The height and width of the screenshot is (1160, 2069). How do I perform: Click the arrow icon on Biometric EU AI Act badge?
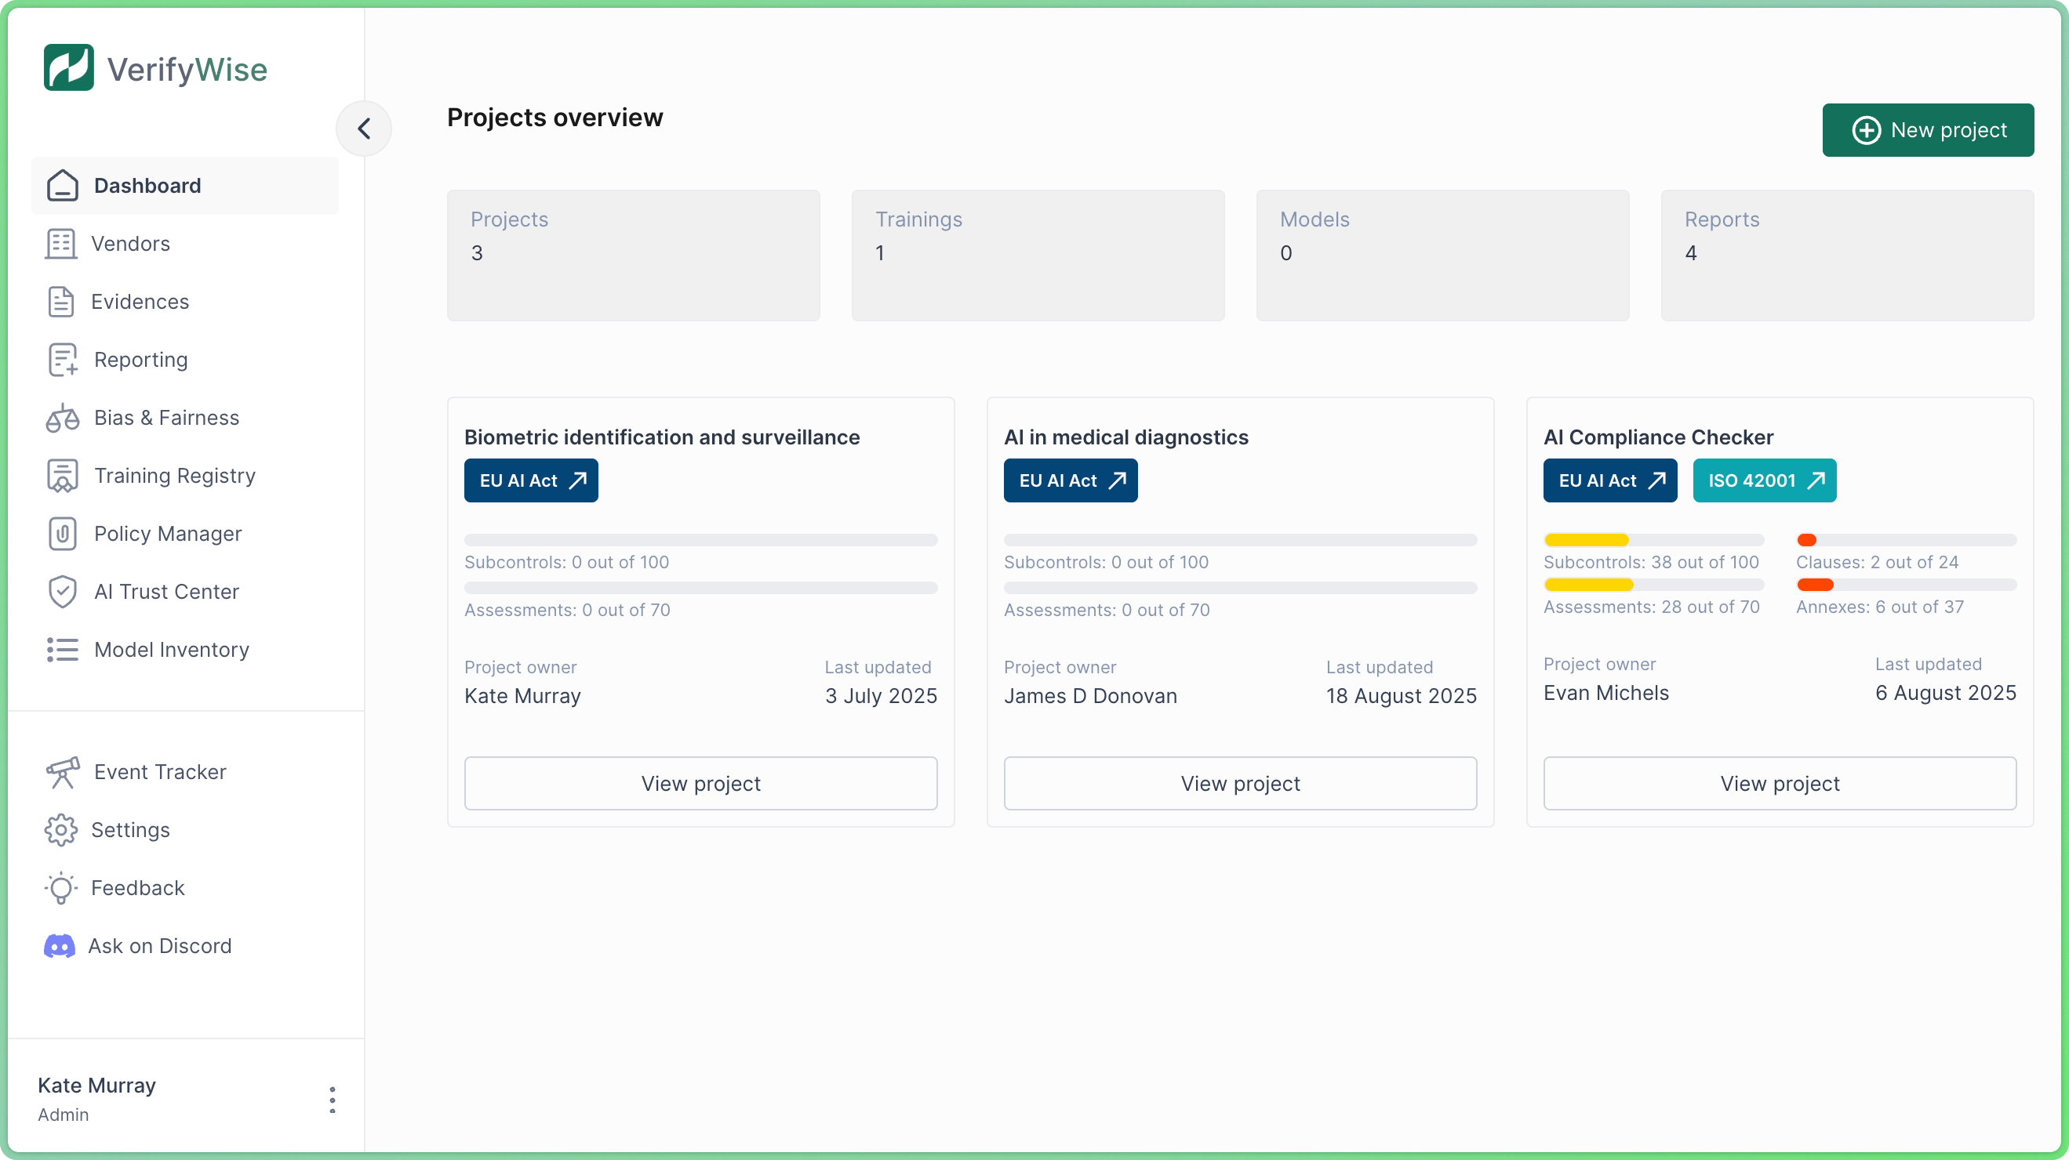point(576,480)
